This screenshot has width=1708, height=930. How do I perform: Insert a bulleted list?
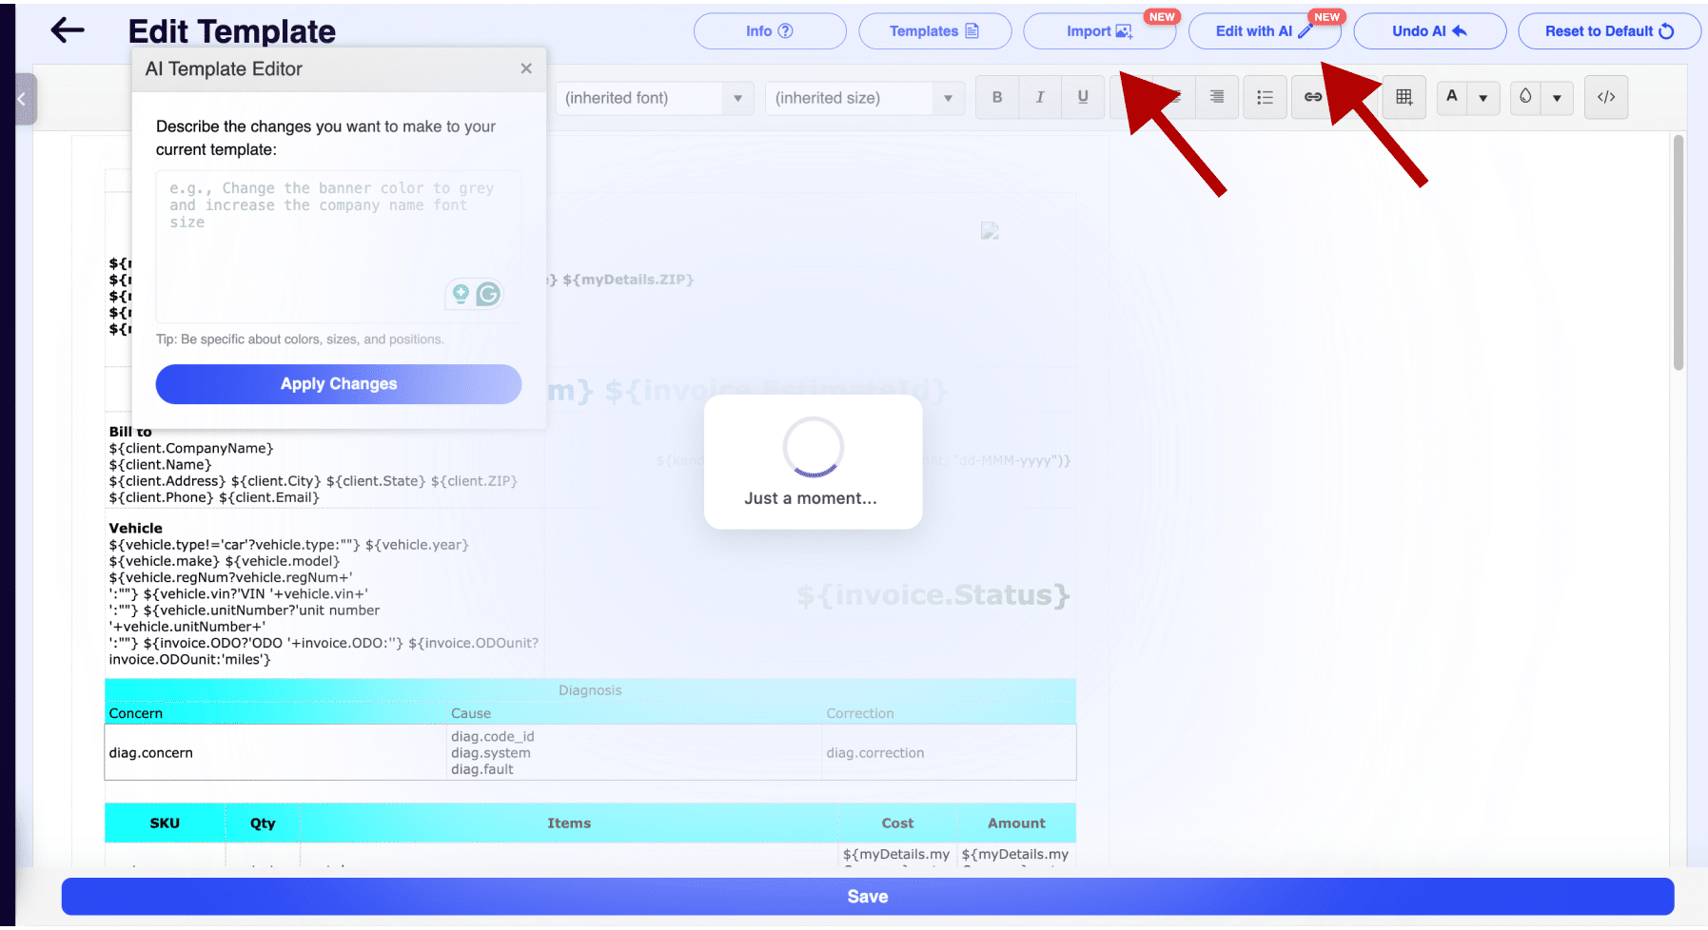(x=1265, y=97)
